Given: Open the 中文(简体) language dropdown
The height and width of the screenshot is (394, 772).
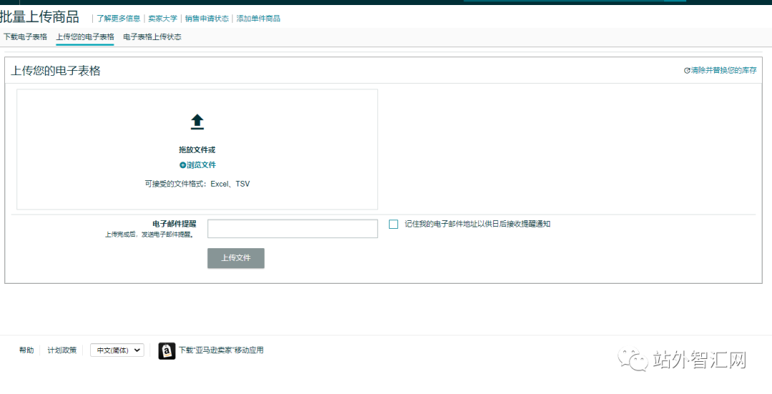Looking at the screenshot, I should click(117, 350).
